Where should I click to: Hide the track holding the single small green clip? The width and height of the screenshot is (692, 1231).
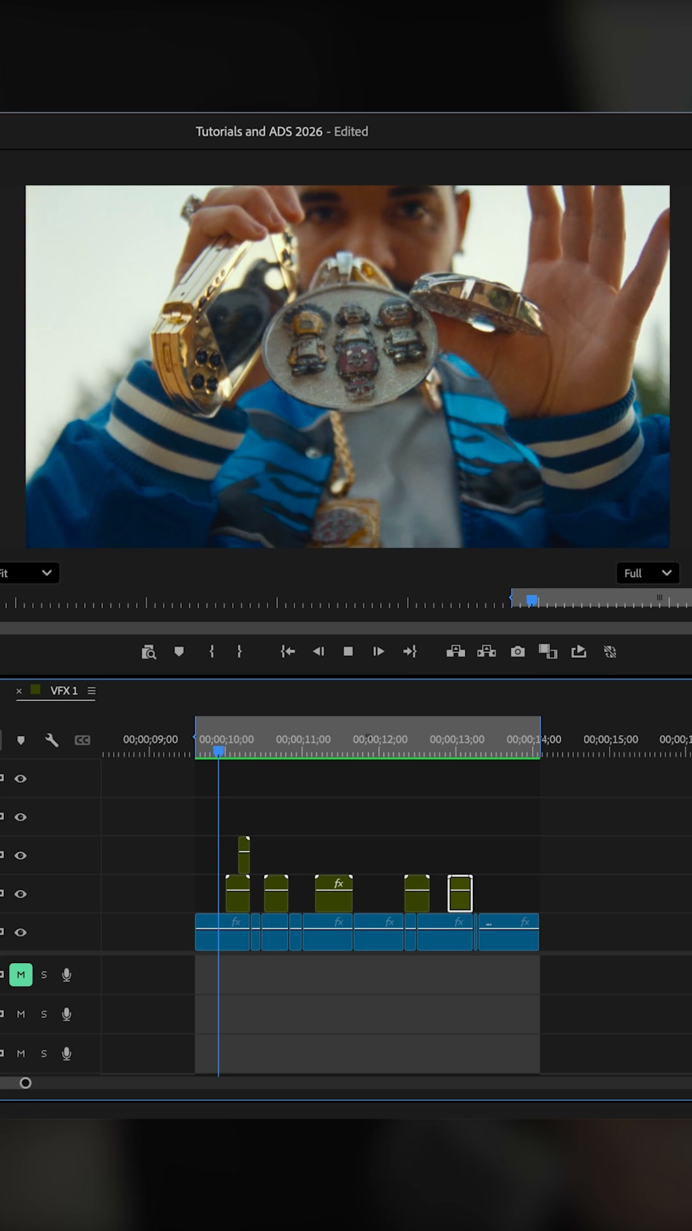(21, 855)
